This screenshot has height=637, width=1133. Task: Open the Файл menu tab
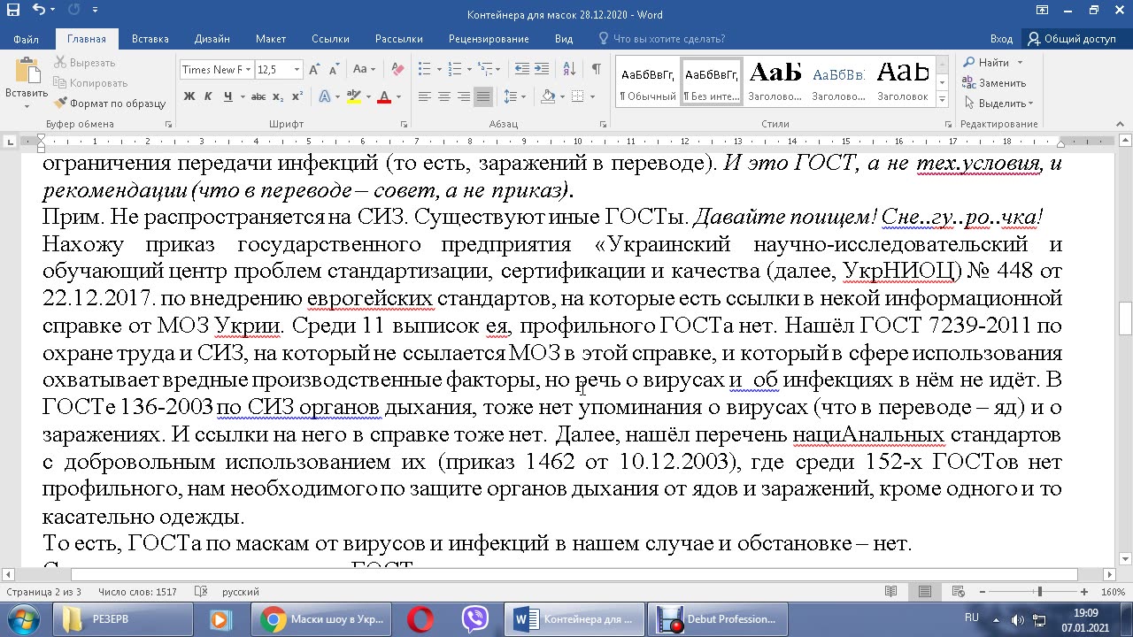click(x=27, y=39)
